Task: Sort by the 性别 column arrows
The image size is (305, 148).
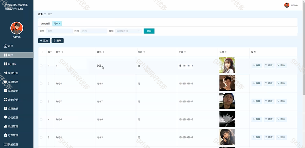Action: point(144,52)
